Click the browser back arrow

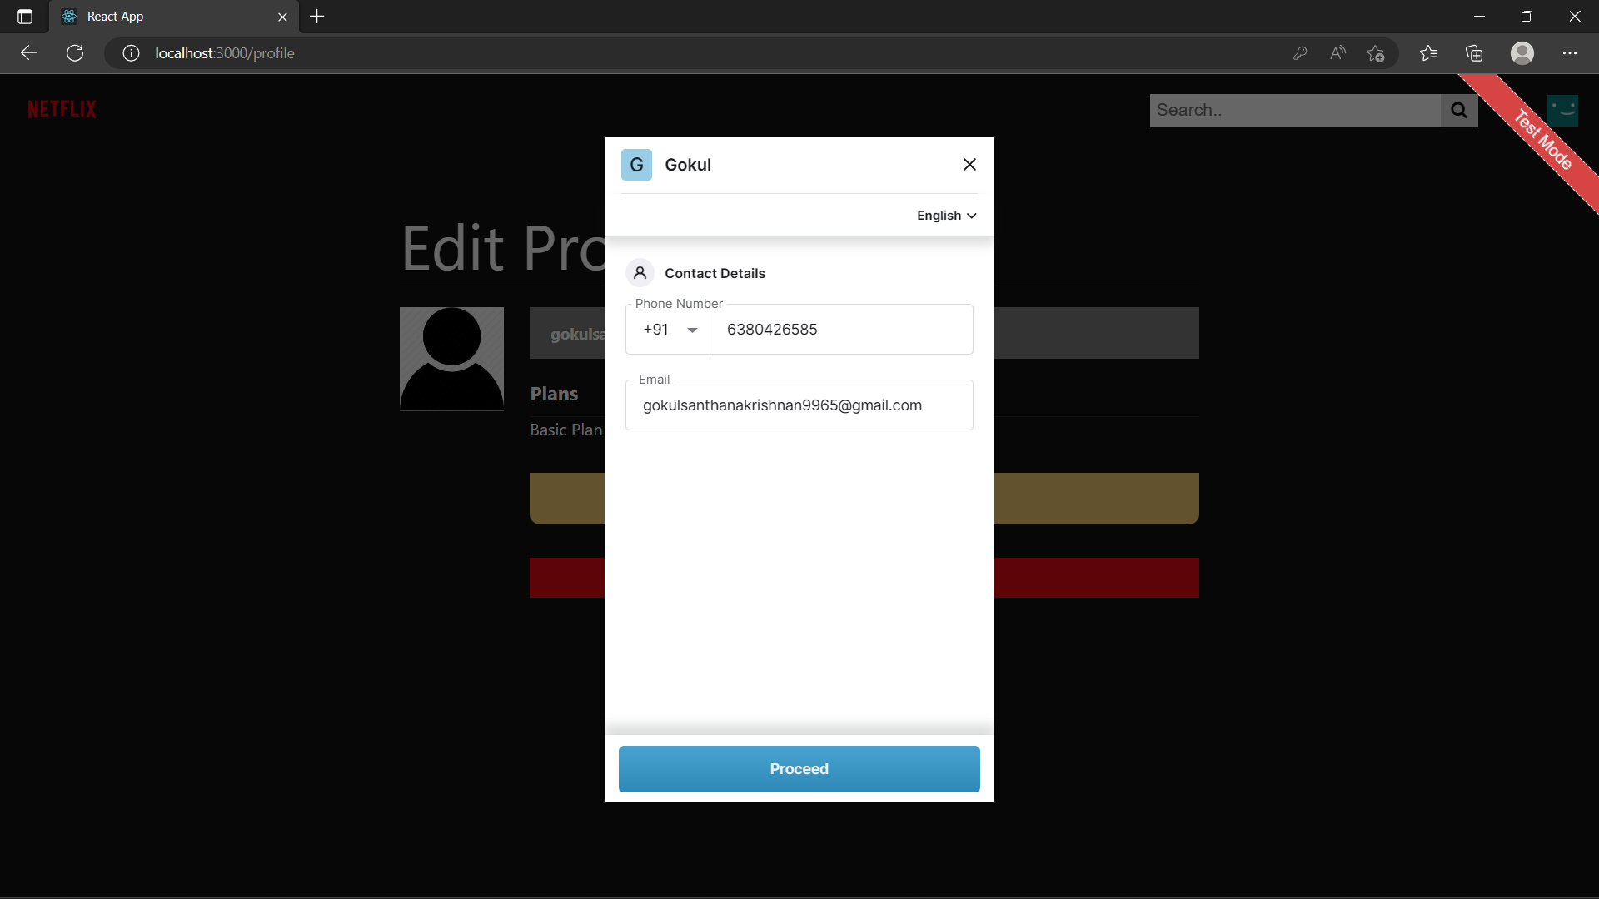pyautogui.click(x=29, y=53)
